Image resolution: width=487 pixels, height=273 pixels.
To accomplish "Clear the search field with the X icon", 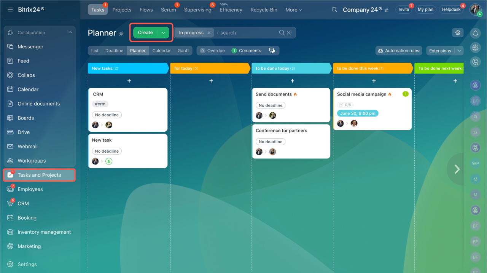I will click(x=289, y=33).
